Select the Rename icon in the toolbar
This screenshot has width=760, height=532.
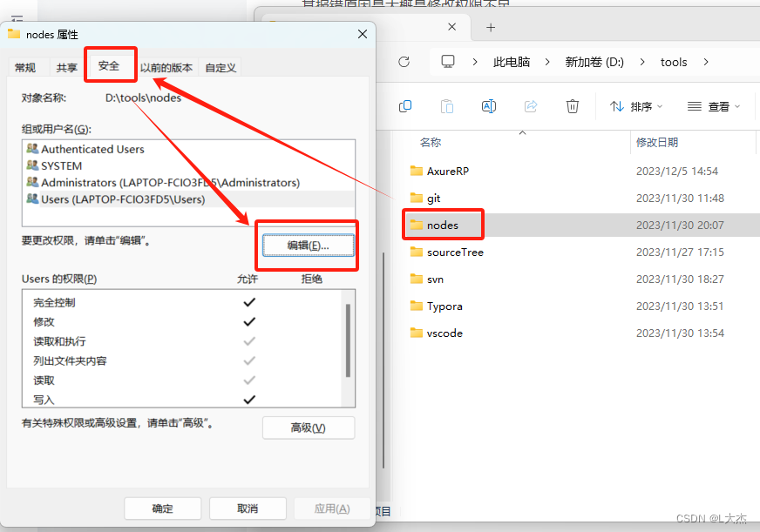(x=489, y=105)
